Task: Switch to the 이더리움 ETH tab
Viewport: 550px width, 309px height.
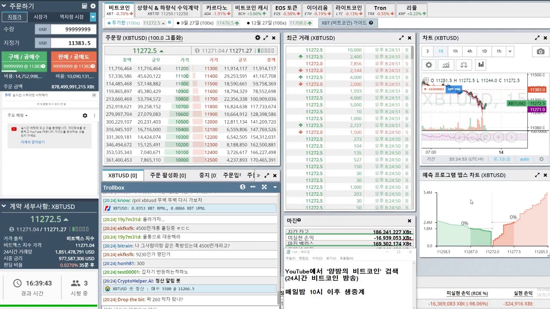Action: pos(317,10)
